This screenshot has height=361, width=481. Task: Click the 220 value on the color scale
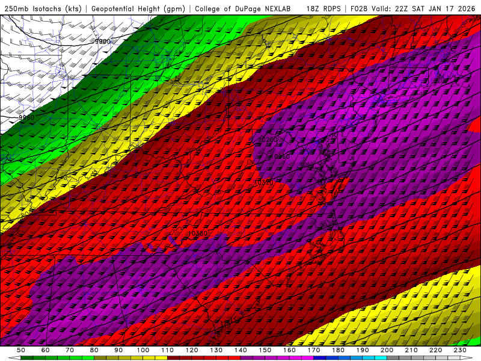[x=435, y=350]
